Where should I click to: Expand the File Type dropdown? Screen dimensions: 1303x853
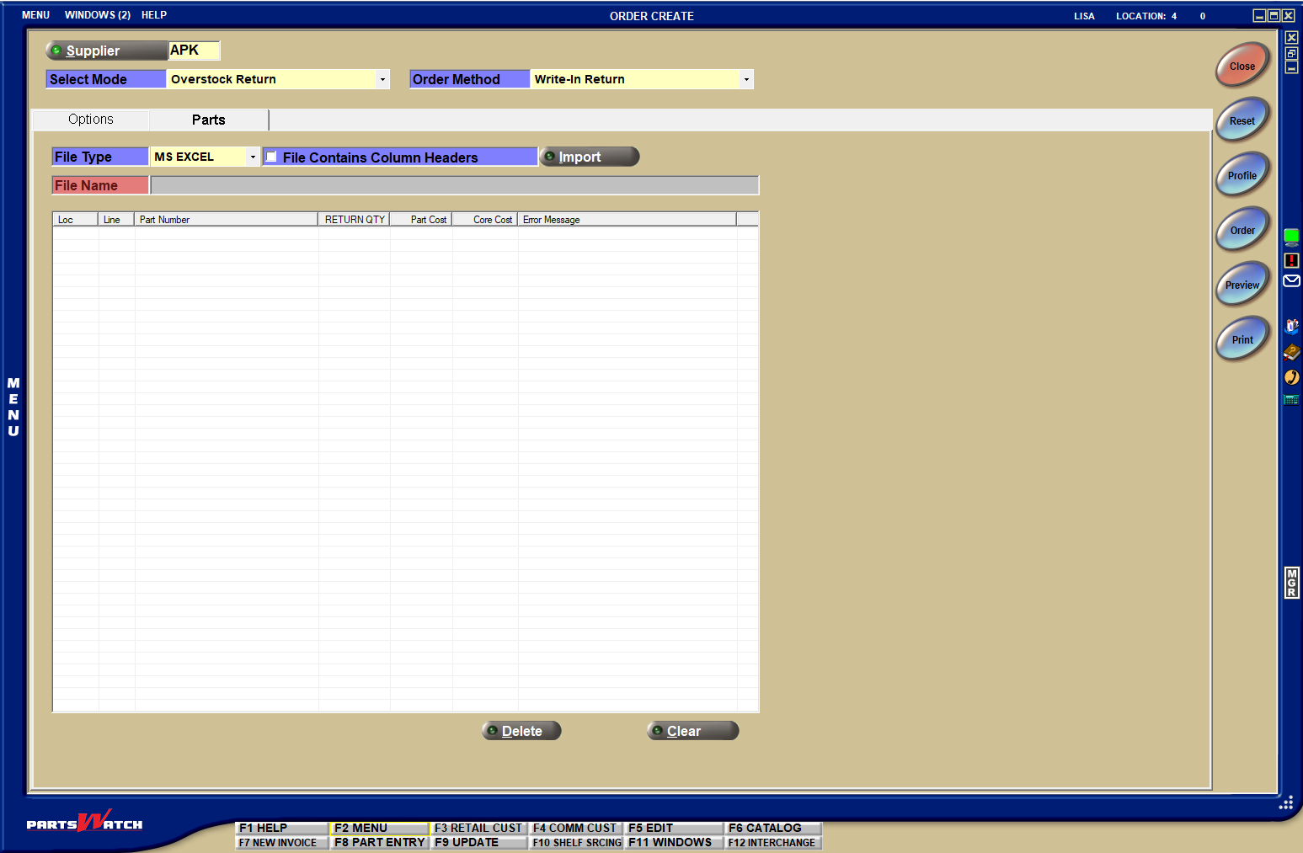click(x=253, y=157)
